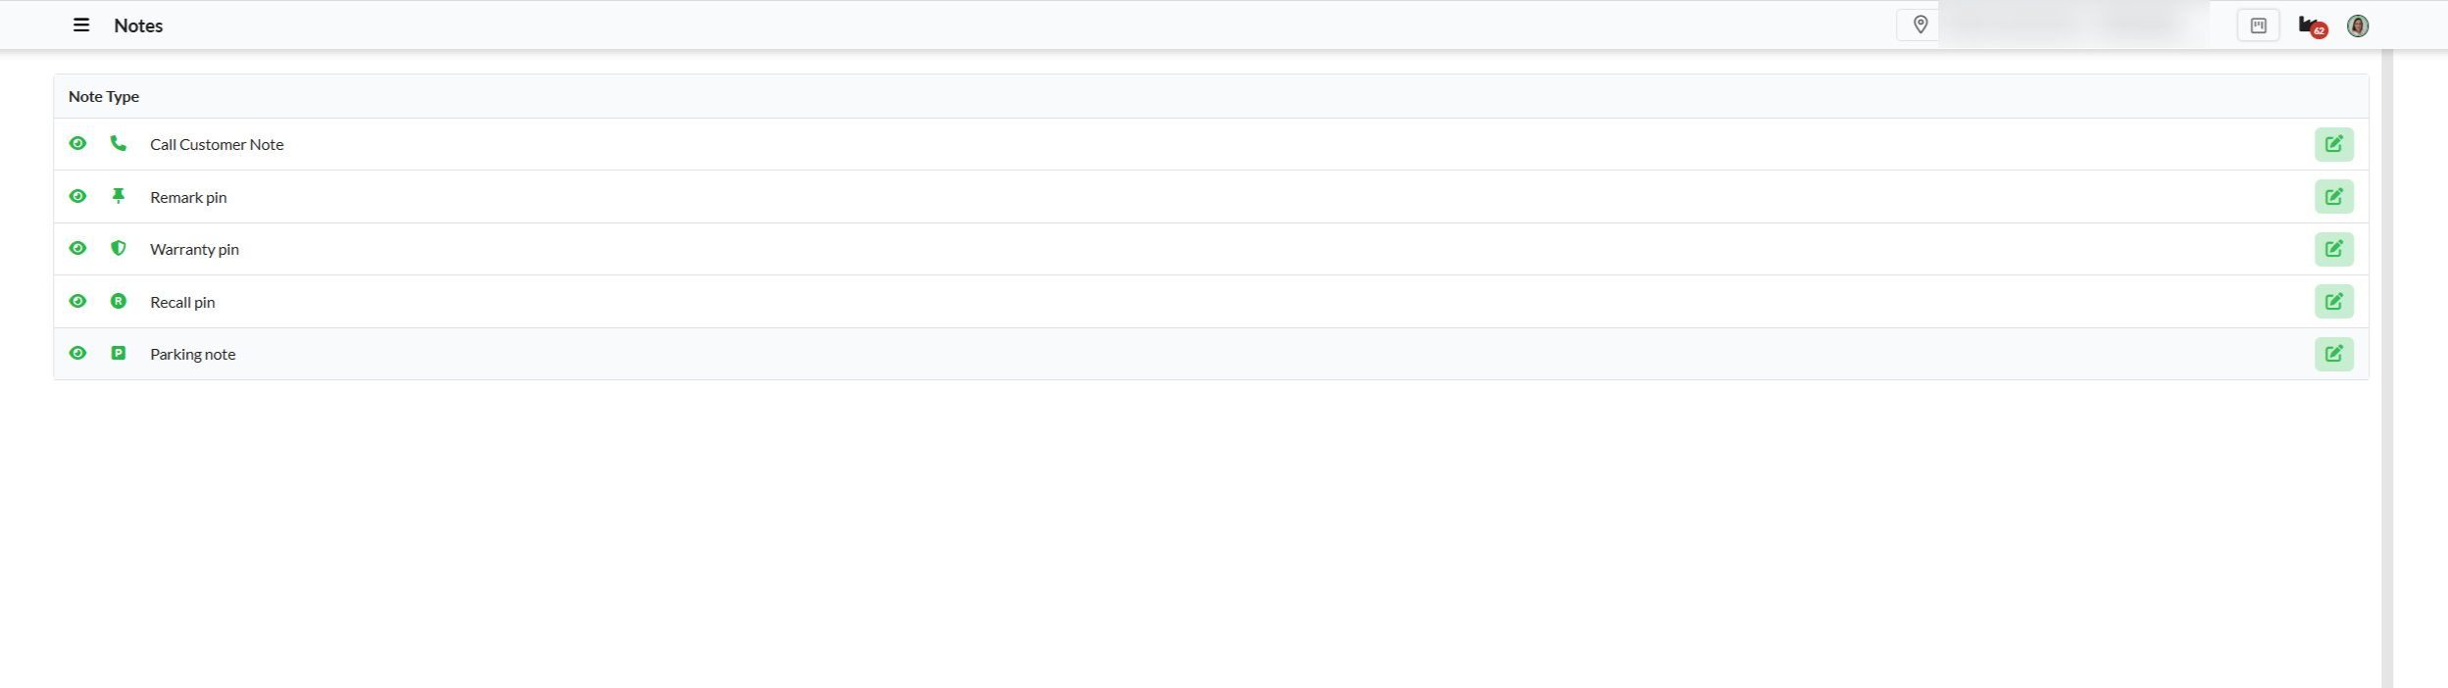Click the Note Type column header

(x=104, y=97)
